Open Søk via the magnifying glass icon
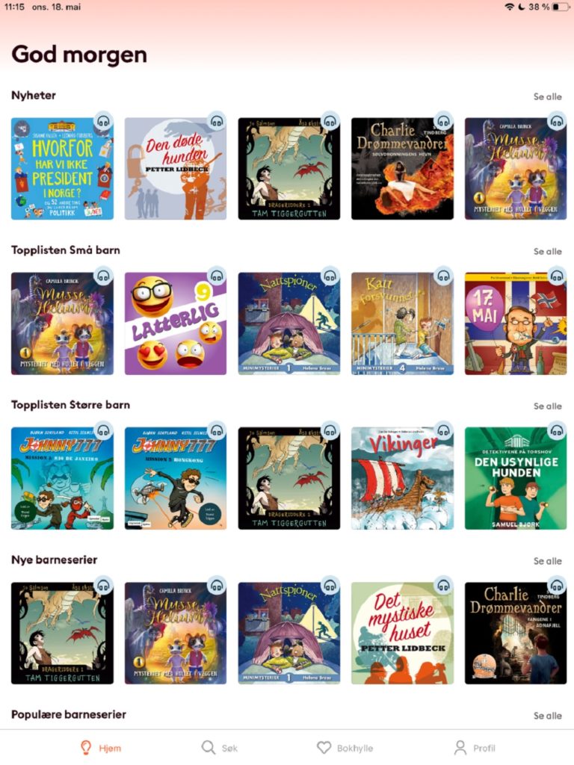This screenshot has width=574, height=765. 209,747
